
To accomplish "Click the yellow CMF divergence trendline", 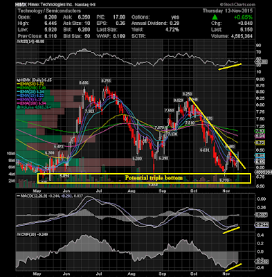I will pos(233,267).
